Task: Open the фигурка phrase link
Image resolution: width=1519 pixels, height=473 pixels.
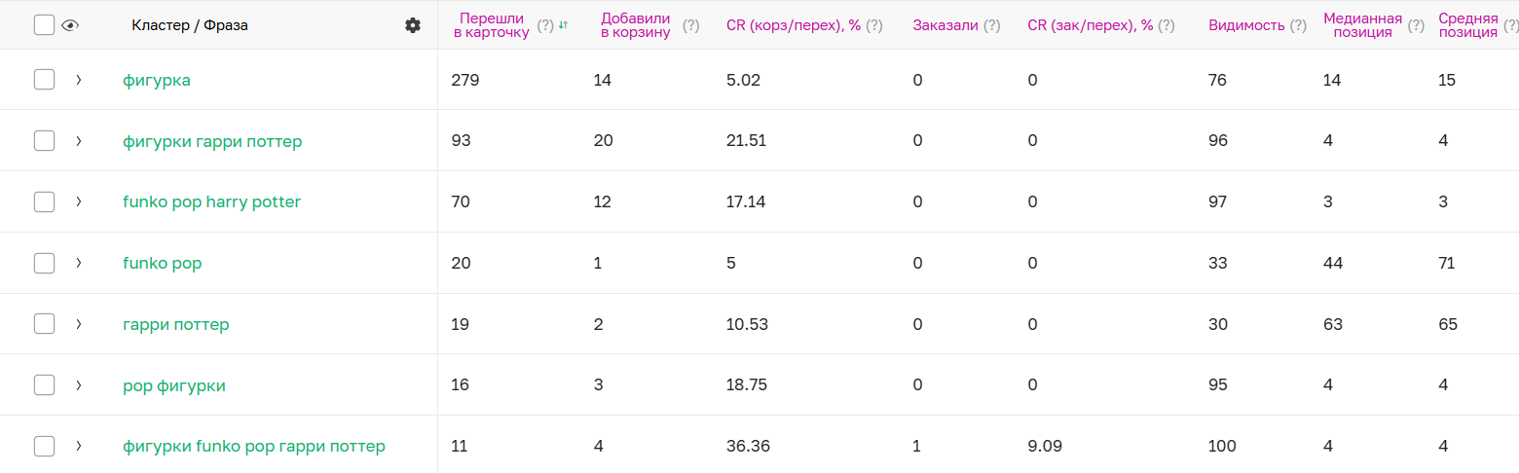Action: pyautogui.click(x=157, y=80)
